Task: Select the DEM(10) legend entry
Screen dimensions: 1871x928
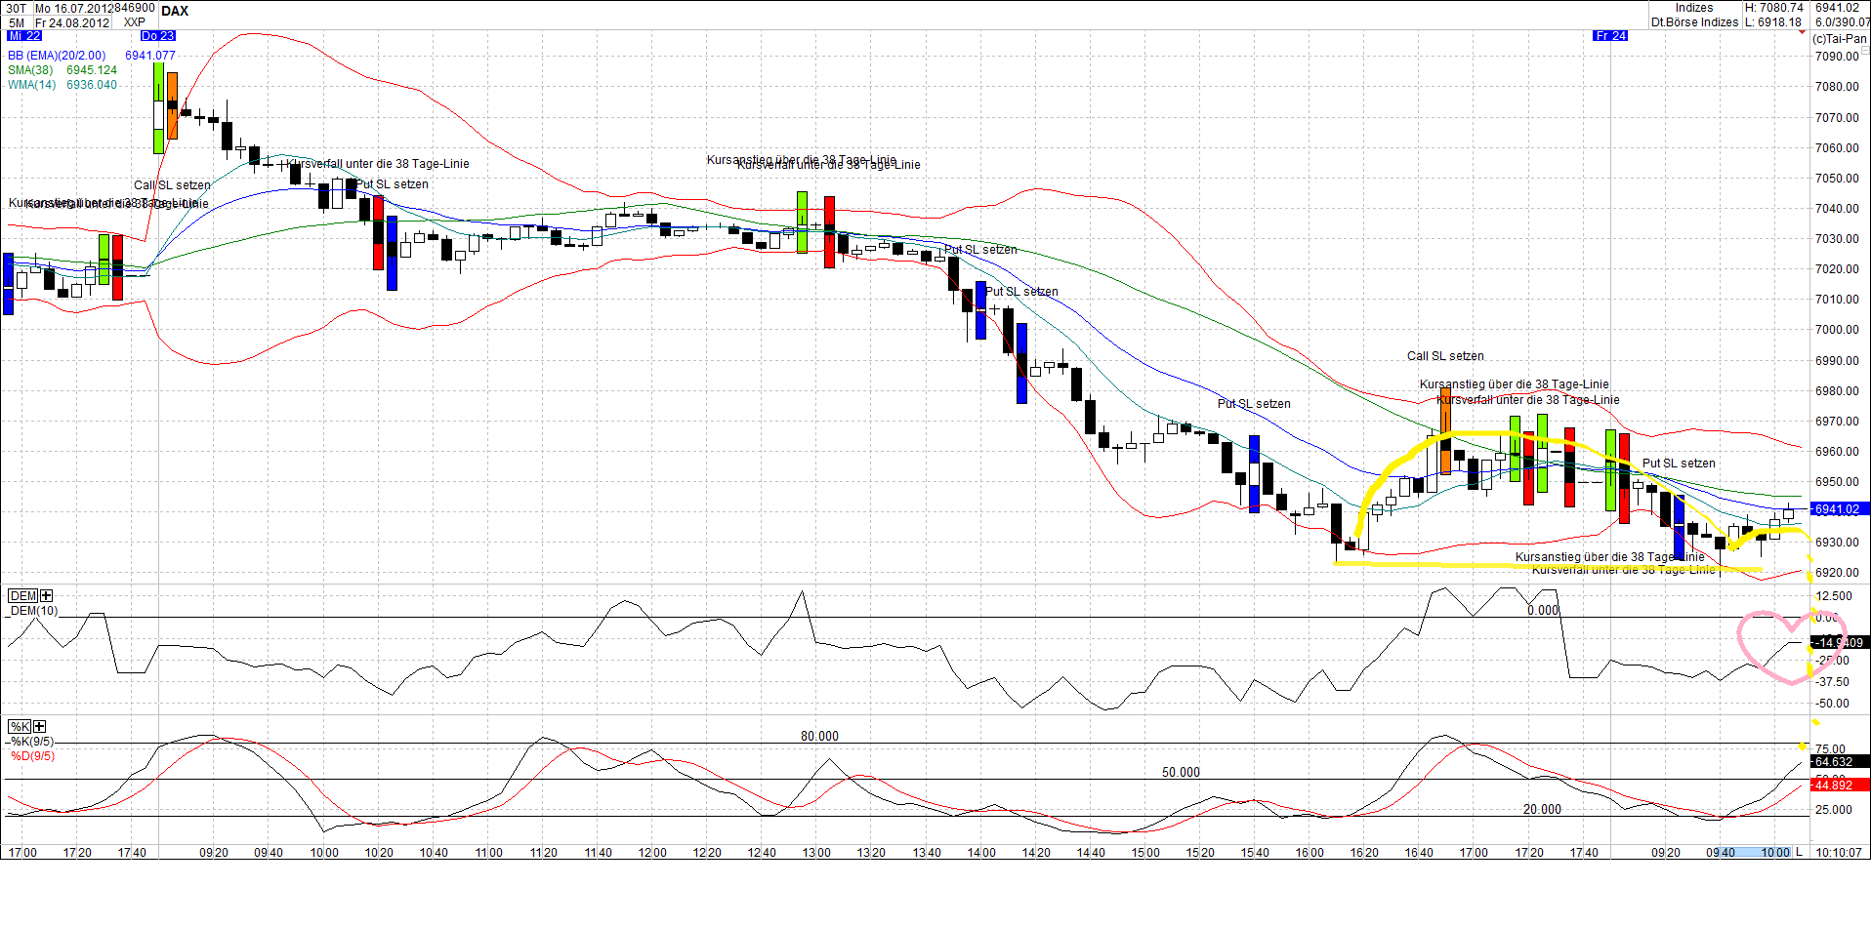Action: (34, 611)
